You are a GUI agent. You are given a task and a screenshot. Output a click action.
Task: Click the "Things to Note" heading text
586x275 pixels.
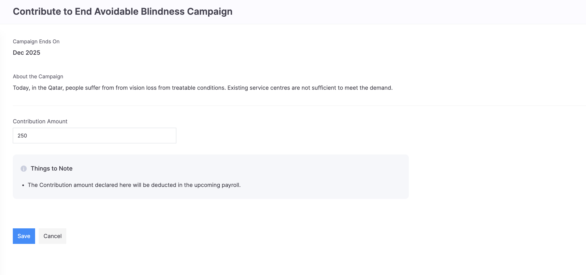coord(52,169)
